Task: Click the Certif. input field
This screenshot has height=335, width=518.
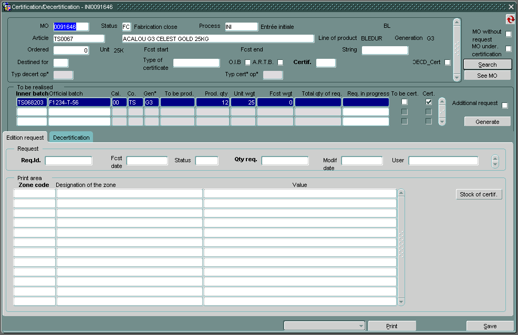Action: pos(326,62)
